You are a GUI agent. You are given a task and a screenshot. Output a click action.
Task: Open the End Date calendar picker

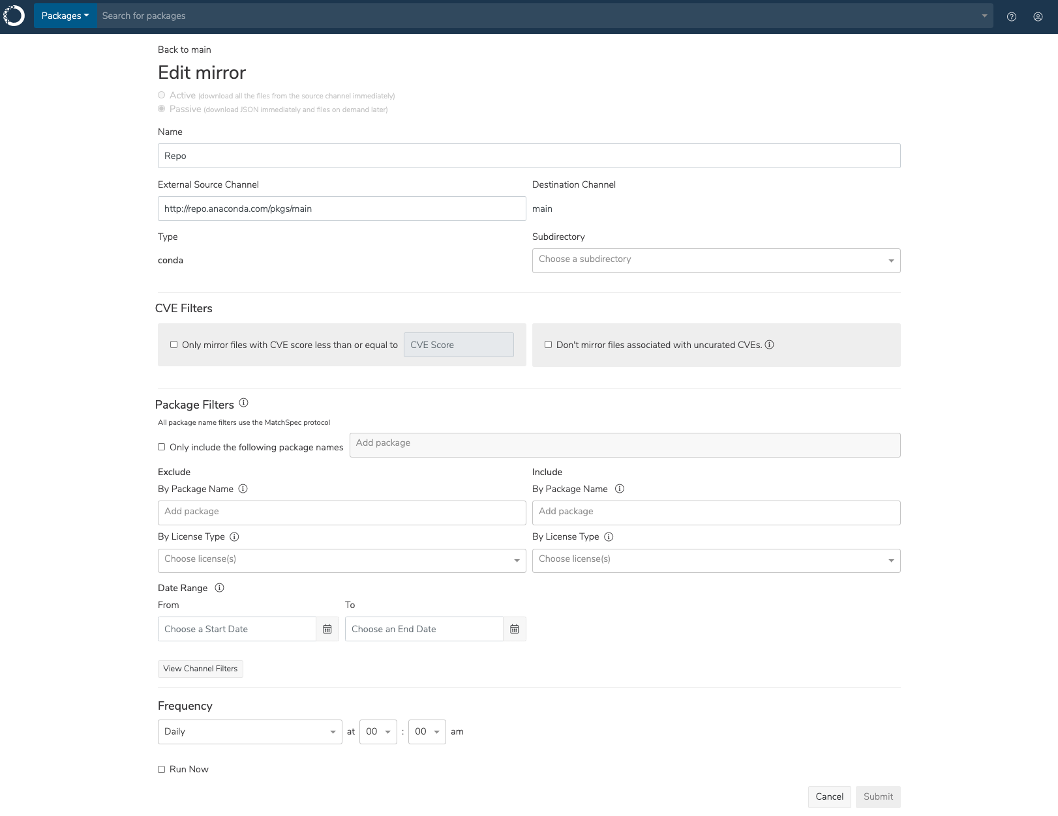pos(515,629)
